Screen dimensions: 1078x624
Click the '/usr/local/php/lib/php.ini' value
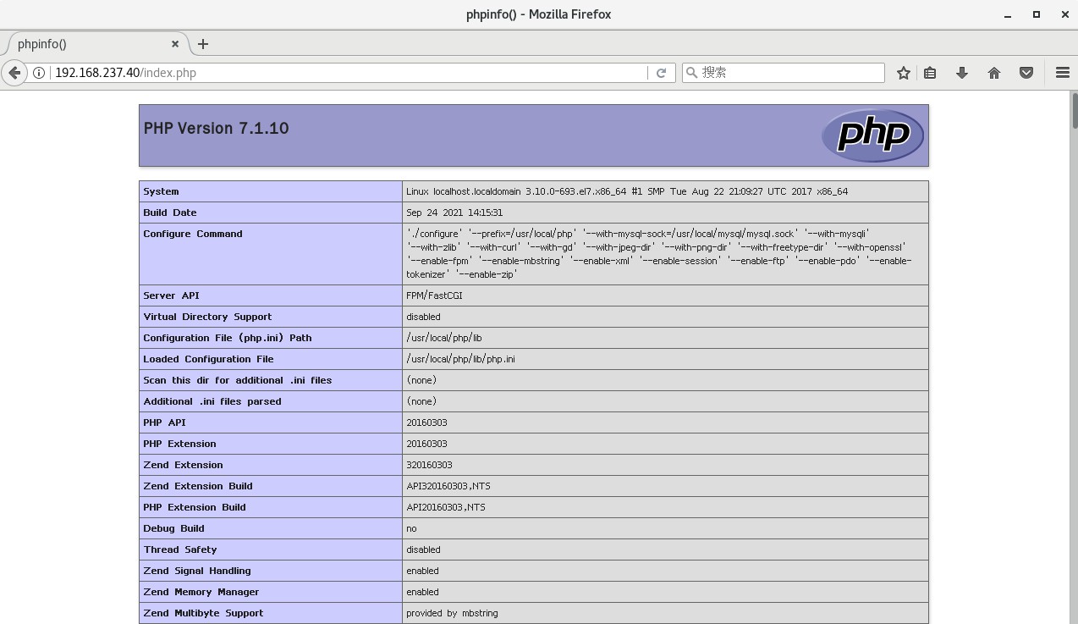pos(460,359)
